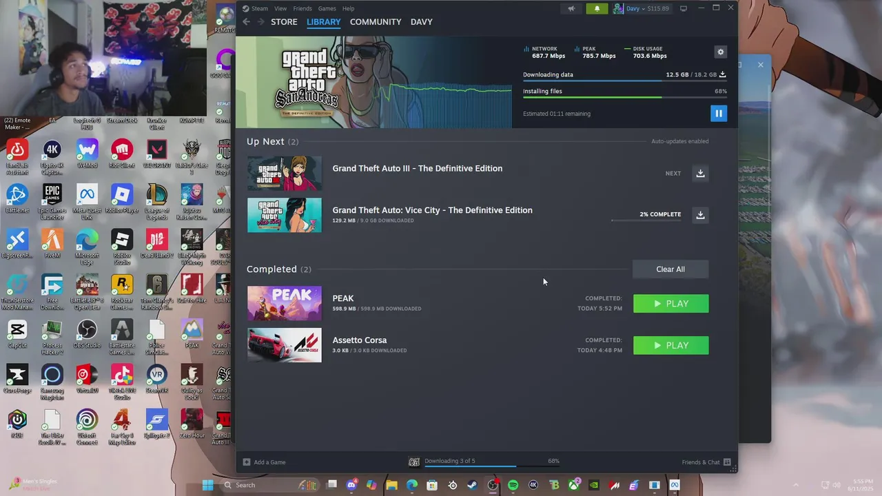Select the Epic Games Launcher desktop icon
Image resolution: width=882 pixels, height=496 pixels.
(52, 199)
